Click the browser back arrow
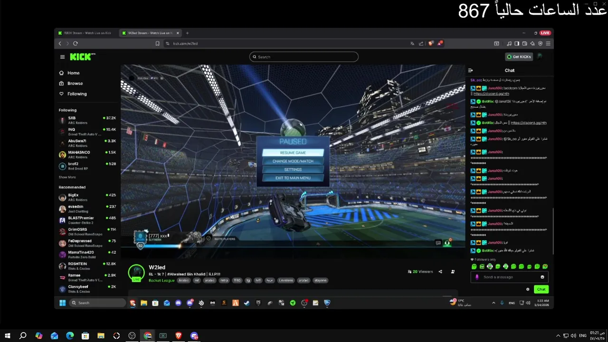608x342 pixels. point(60,43)
